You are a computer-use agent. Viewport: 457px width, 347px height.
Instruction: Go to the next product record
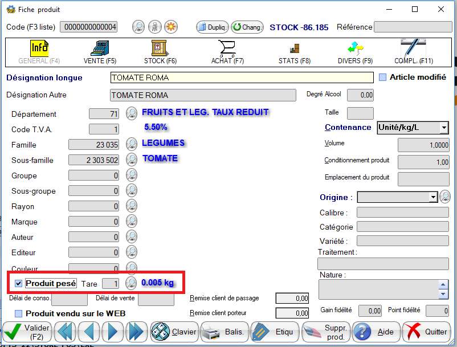click(x=112, y=332)
